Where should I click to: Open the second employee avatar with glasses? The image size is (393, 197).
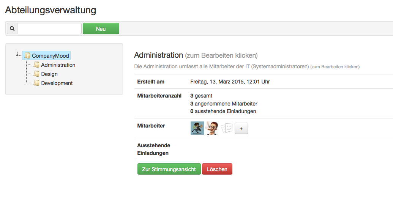pyautogui.click(x=212, y=128)
